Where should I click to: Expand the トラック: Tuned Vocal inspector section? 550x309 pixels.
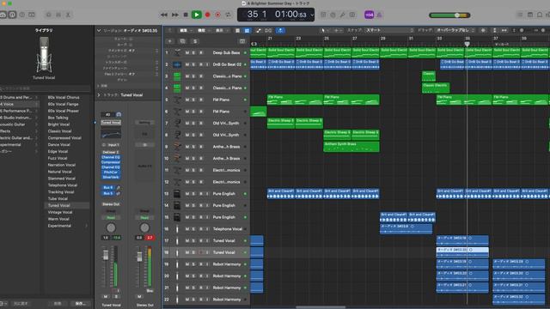99,95
